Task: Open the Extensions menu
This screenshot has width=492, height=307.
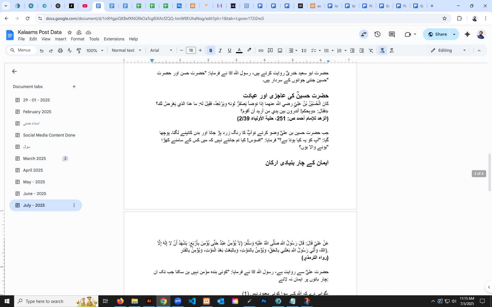Action: (114, 39)
